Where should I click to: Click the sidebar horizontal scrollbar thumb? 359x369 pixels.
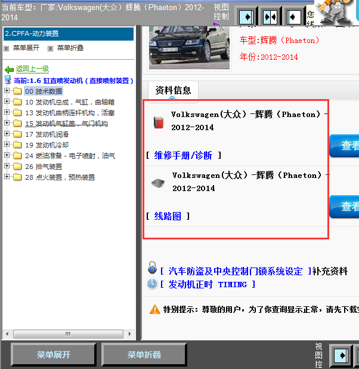[x=68, y=334]
